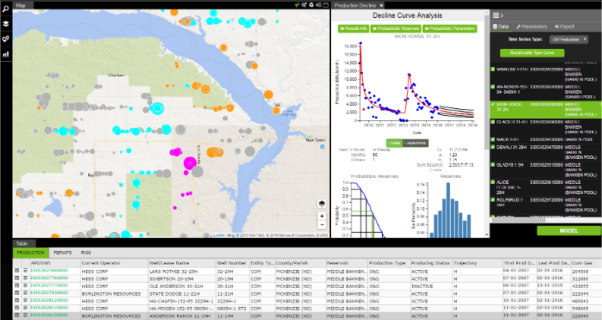
Task: Switch to the PERMITS tab
Action: [62, 253]
